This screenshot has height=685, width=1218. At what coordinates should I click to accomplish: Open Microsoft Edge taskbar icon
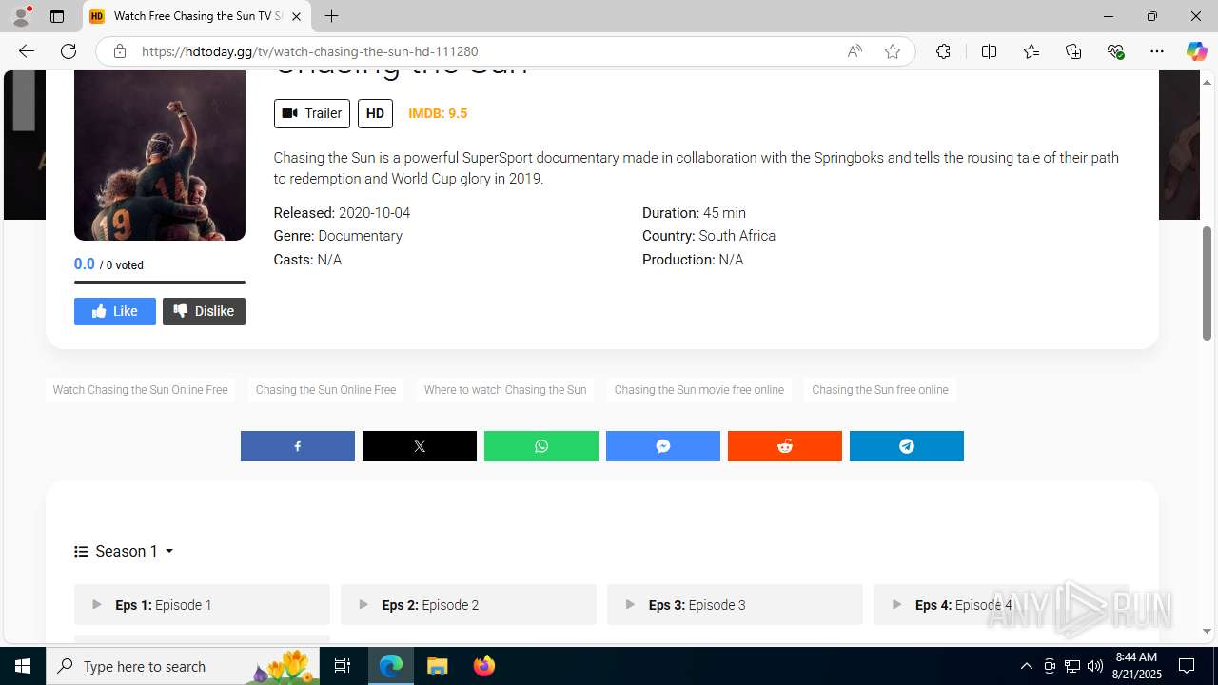(391, 666)
